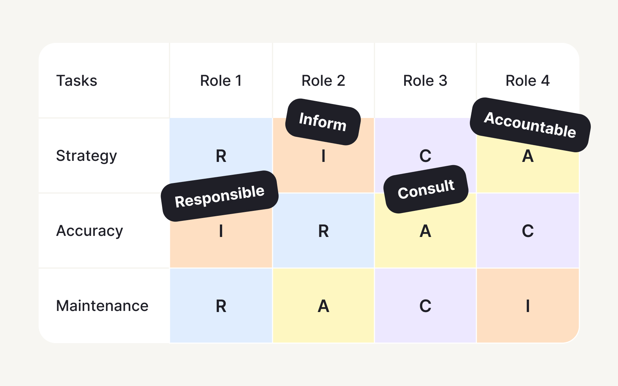The height and width of the screenshot is (386, 618).
Task: Select the Role 3 column header
Action: pyautogui.click(x=425, y=81)
